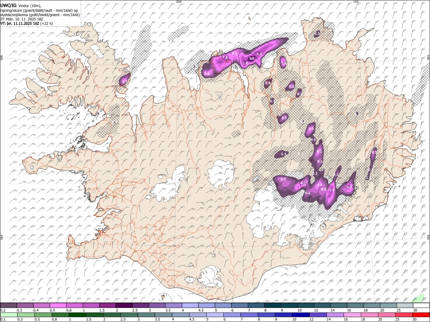Pick bottom legend swatch between 9 and 10
Viewport: 430px width, 322px height.
coord(284,315)
